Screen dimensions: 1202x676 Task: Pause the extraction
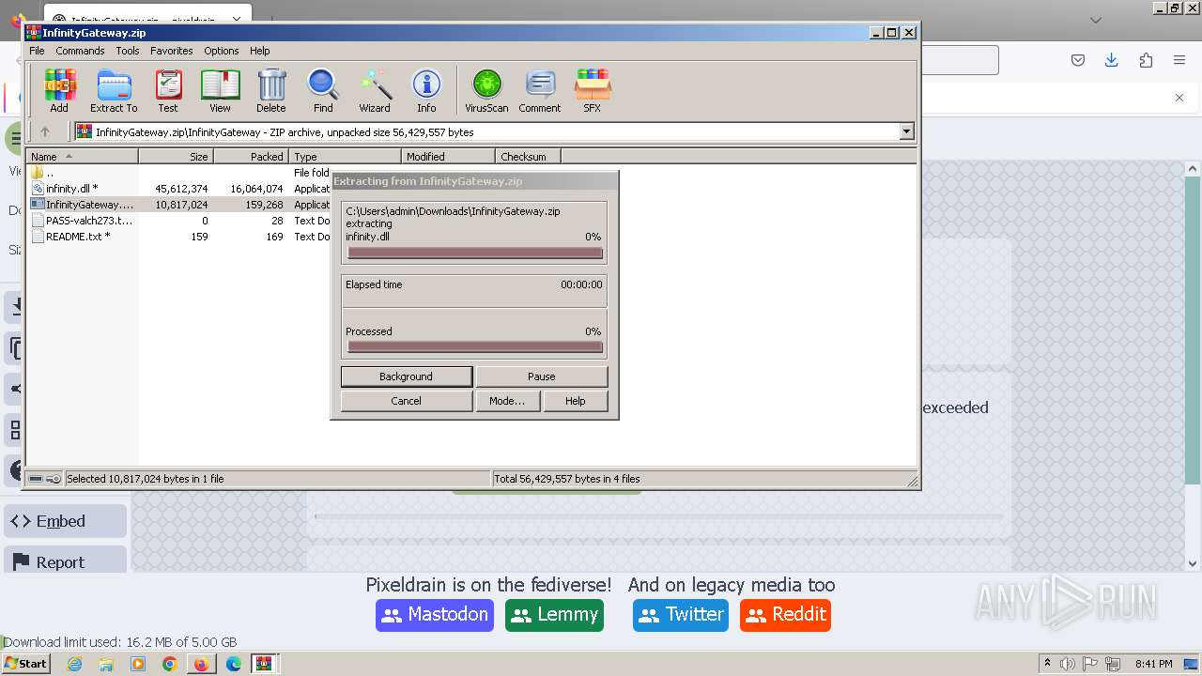pyautogui.click(x=542, y=376)
